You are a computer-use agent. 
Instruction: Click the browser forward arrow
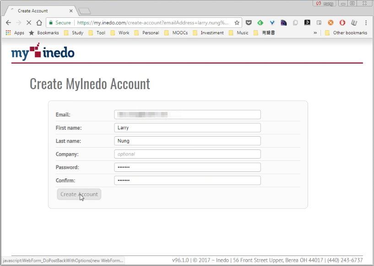[19, 22]
